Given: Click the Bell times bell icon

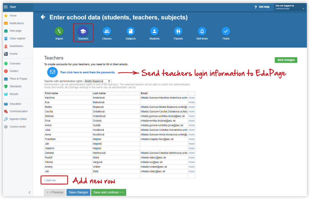Looking at the screenshot, I should [x=202, y=31].
